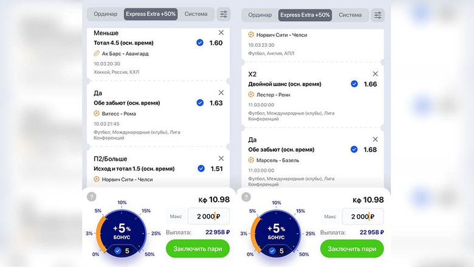Click the help question icon in right panel
Image resolution: width=474 pixels, height=267 pixels.
[x=246, y=197]
